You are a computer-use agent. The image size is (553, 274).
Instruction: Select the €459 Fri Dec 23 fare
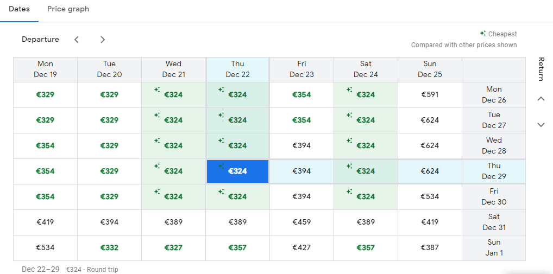(x=301, y=222)
